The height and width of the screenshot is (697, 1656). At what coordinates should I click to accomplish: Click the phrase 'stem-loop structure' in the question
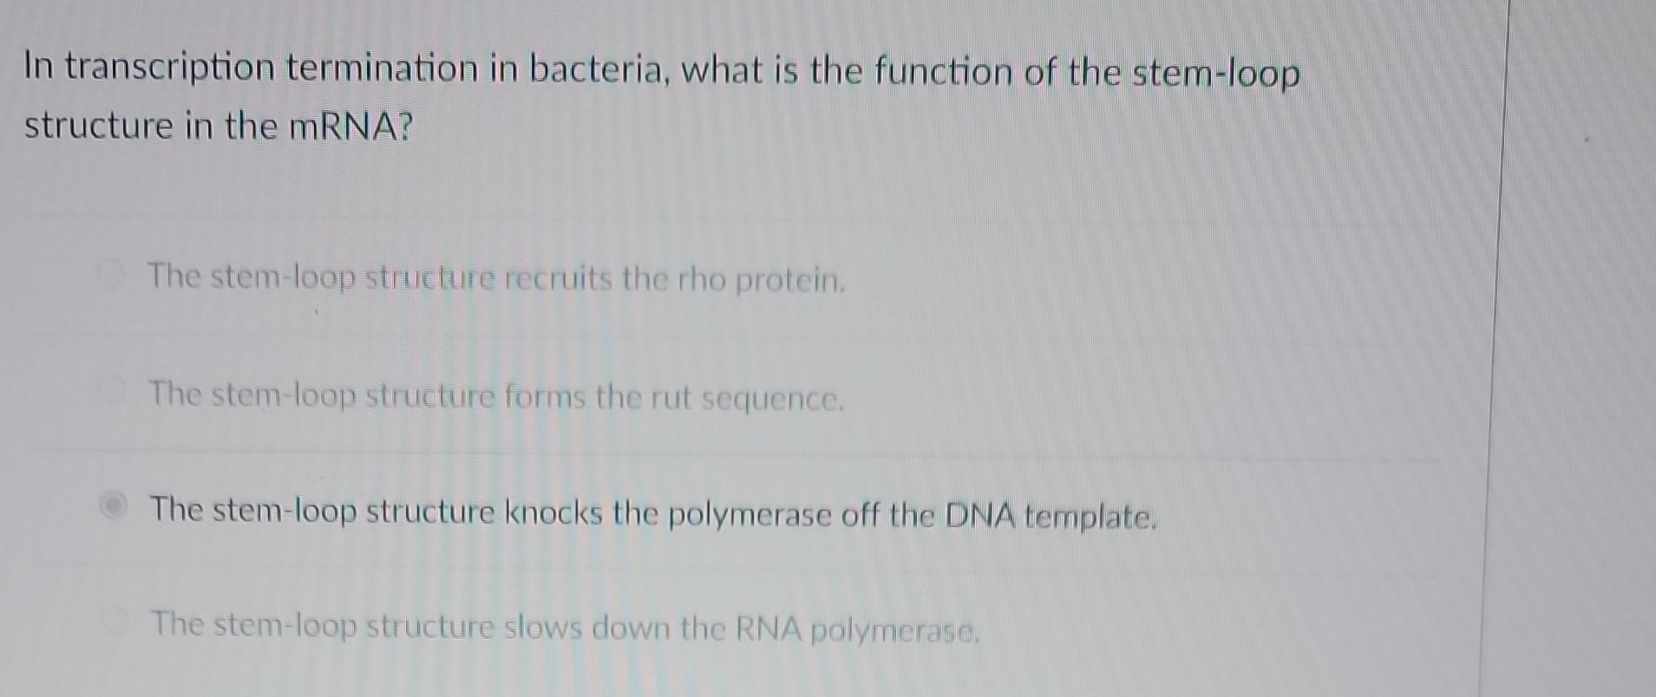tap(1214, 74)
